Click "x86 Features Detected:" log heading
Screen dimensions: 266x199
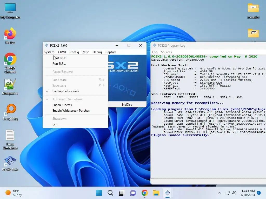point(174,94)
